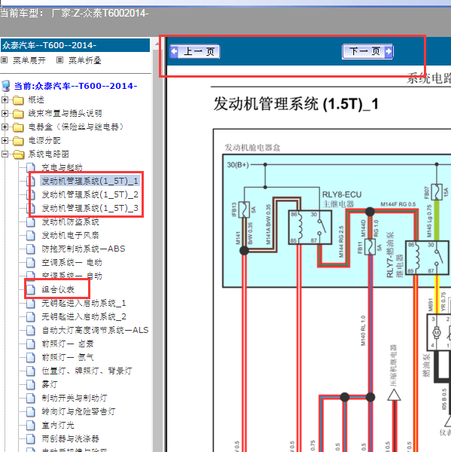Open the 组合仪表 diagram
Screen dimensions: 451x452
(58, 289)
